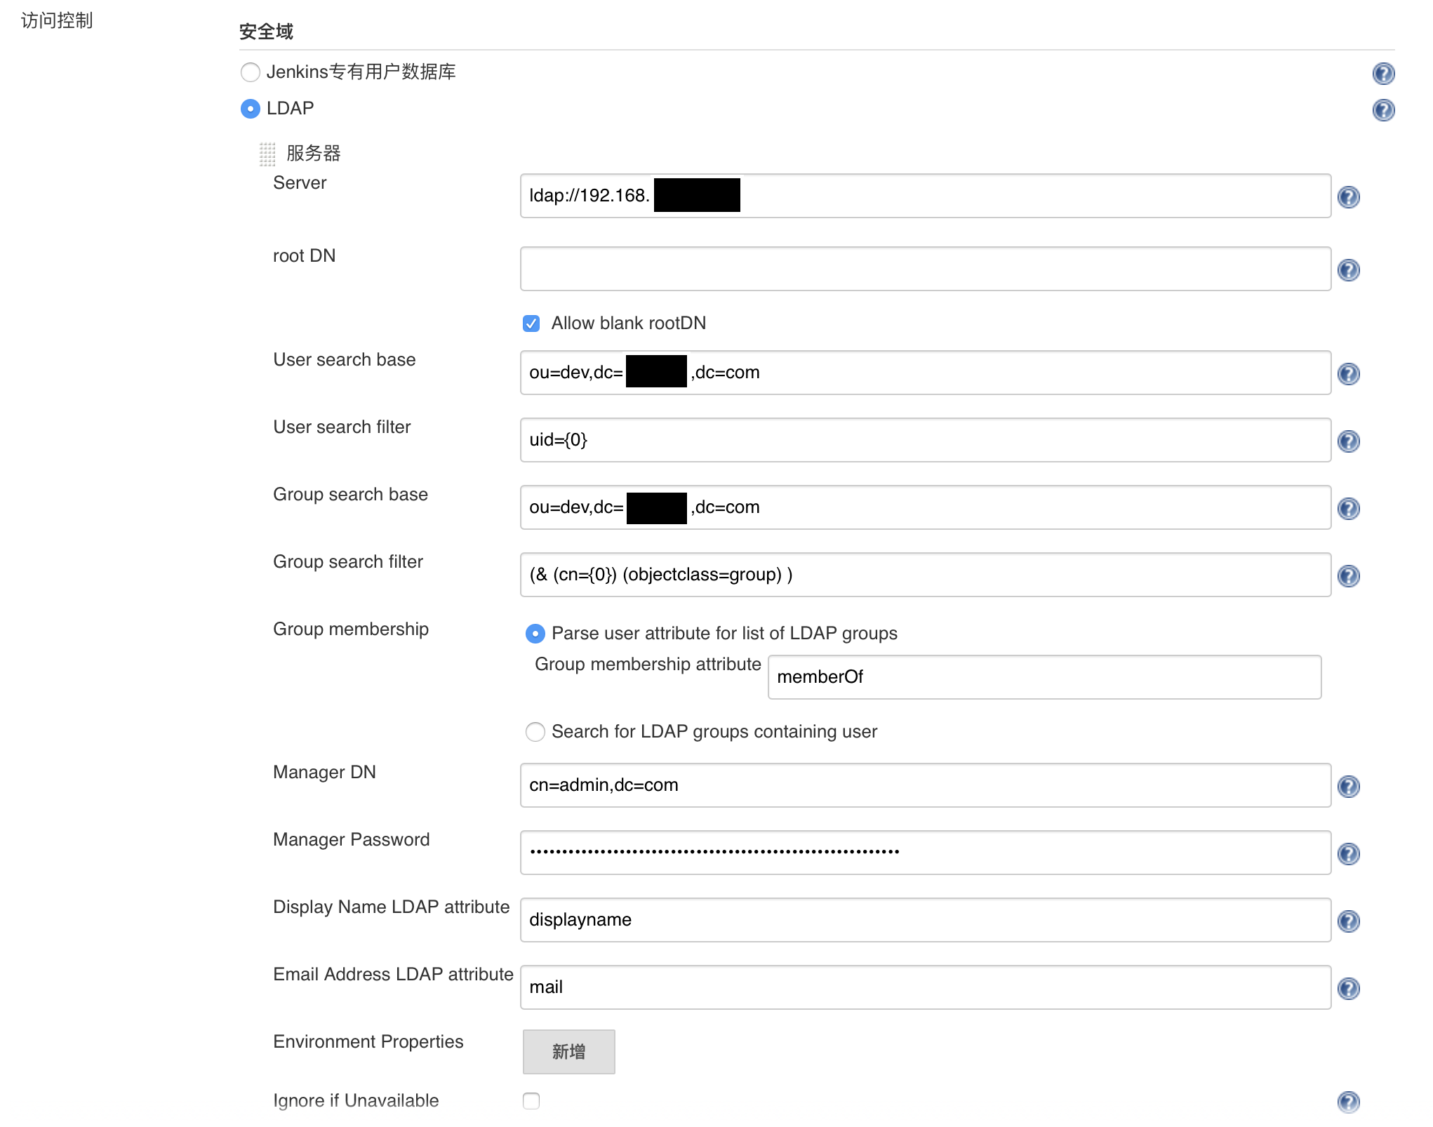Click the memberOf attribute field
The width and height of the screenshot is (1433, 1127).
[1044, 677]
